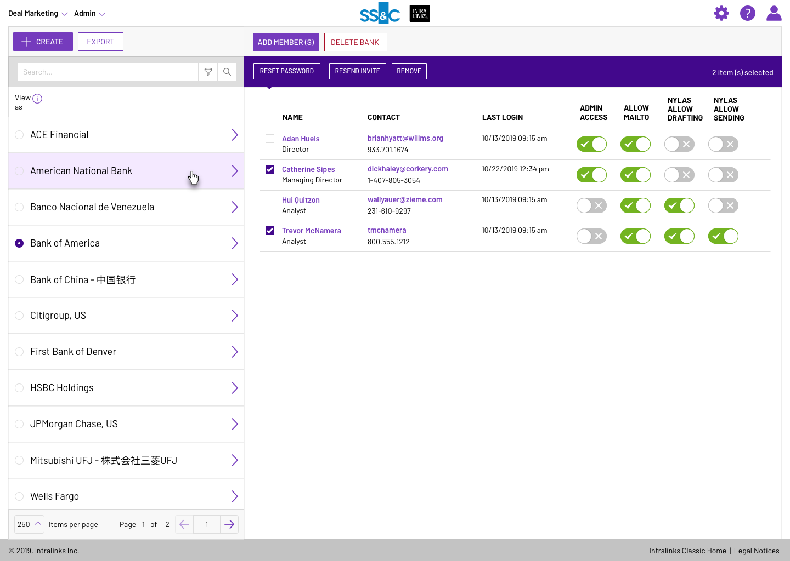The width and height of the screenshot is (790, 561).
Task: Select Hui Quitzon checkbox
Action: (x=270, y=200)
